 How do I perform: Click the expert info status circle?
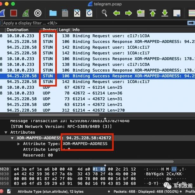click(x=1, y=192)
